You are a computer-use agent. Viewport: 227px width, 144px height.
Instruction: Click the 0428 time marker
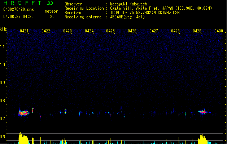click(175, 31)
